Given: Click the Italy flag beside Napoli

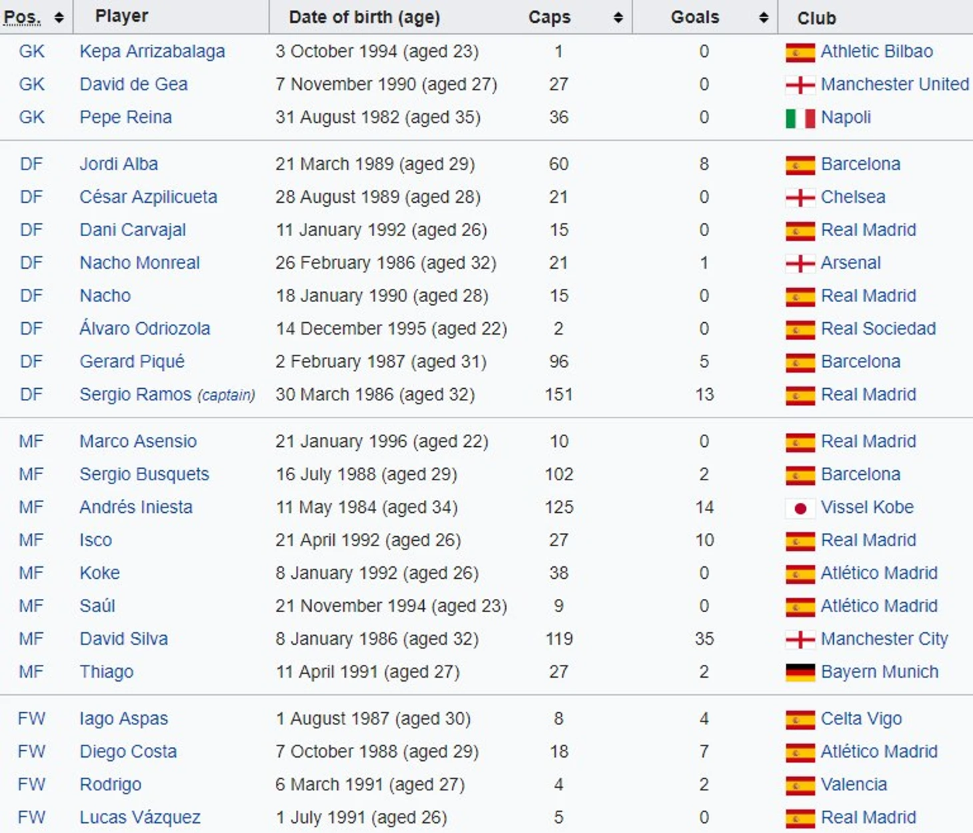Looking at the screenshot, I should tap(800, 118).
